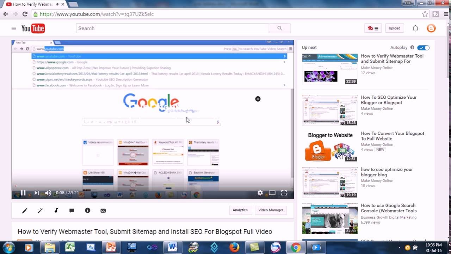Viewport: 451px width, 254px height.
Task: Click the Upload button
Action: coord(394,28)
